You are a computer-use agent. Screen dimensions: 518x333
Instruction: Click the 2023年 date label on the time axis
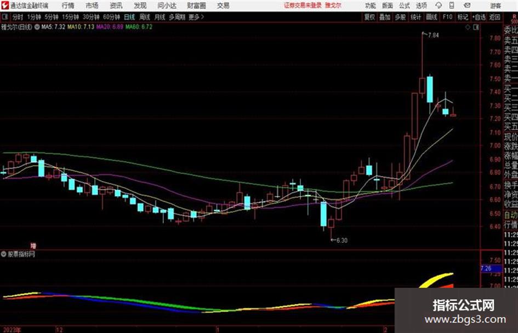11,330
